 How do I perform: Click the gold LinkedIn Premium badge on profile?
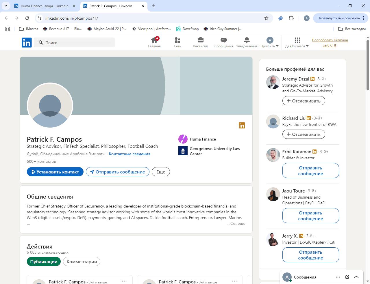tap(242, 125)
